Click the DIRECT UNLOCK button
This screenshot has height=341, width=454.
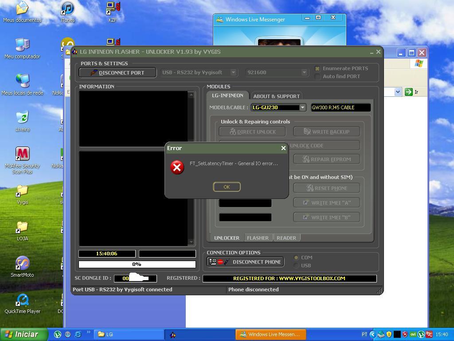[x=252, y=132]
